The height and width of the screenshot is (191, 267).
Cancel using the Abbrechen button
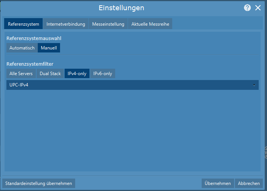coord(248,183)
